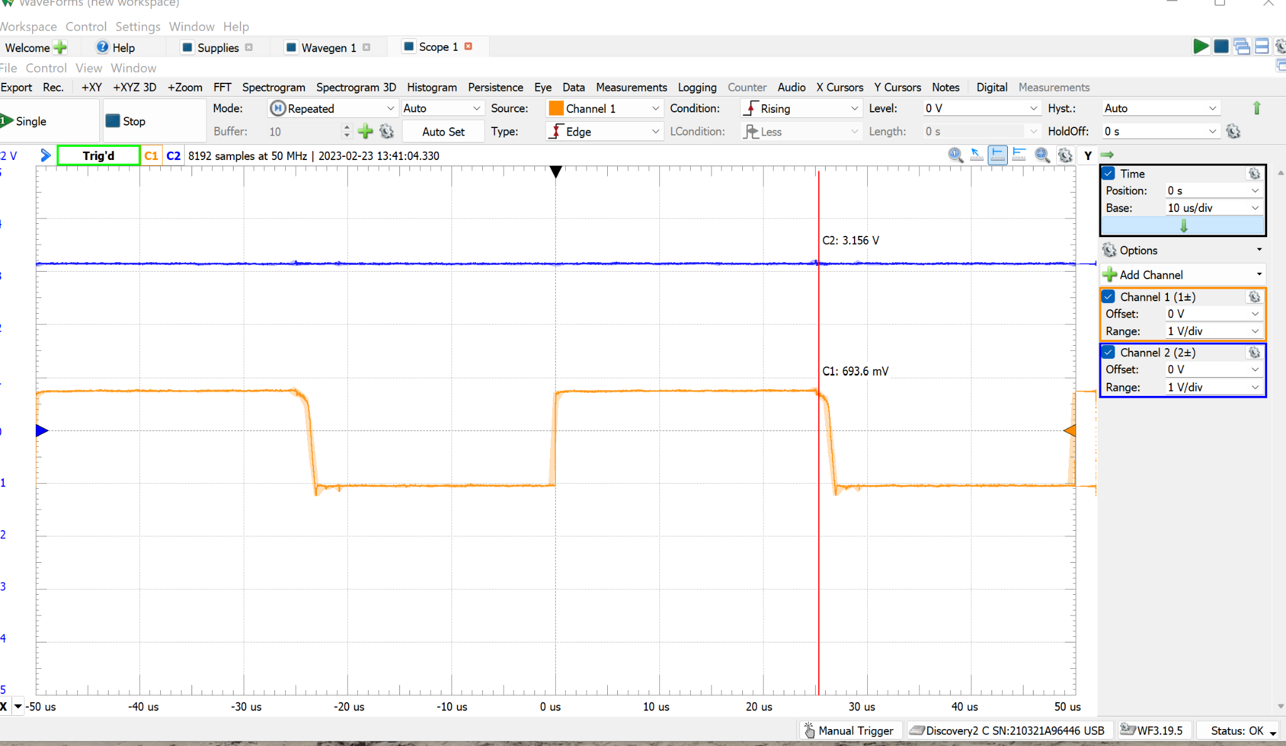Screen dimensions: 1286x746
Task: Open the Workspace menu
Action: [28, 26]
